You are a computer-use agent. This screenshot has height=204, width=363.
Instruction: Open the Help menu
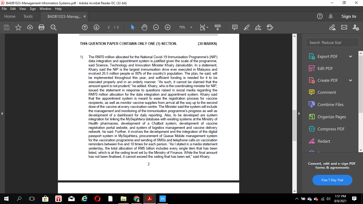(x=58, y=9)
